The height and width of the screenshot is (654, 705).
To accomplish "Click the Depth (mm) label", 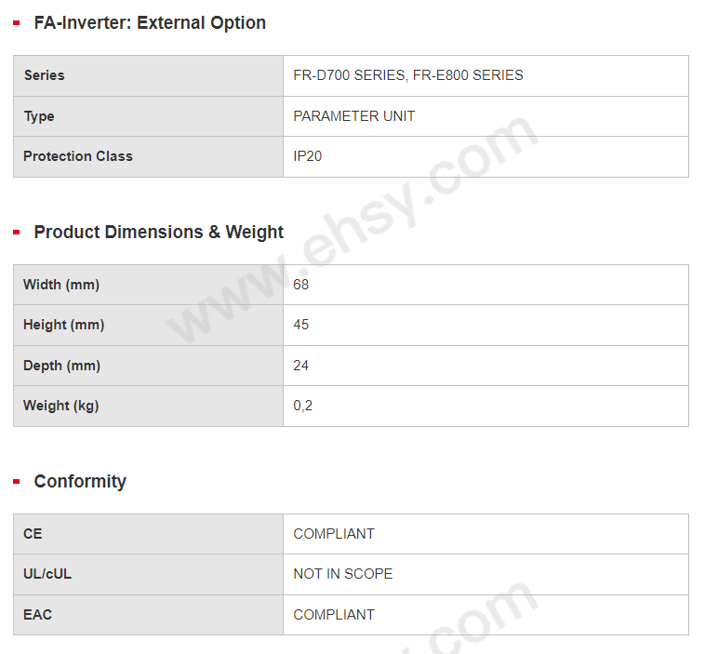I will point(62,366).
